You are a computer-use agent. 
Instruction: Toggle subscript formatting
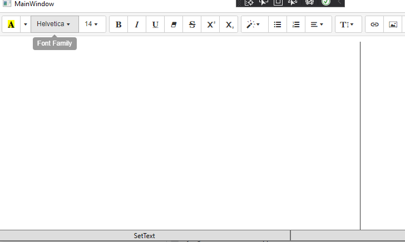click(229, 24)
